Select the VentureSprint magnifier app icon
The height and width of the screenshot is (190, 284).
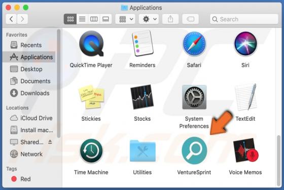click(194, 151)
